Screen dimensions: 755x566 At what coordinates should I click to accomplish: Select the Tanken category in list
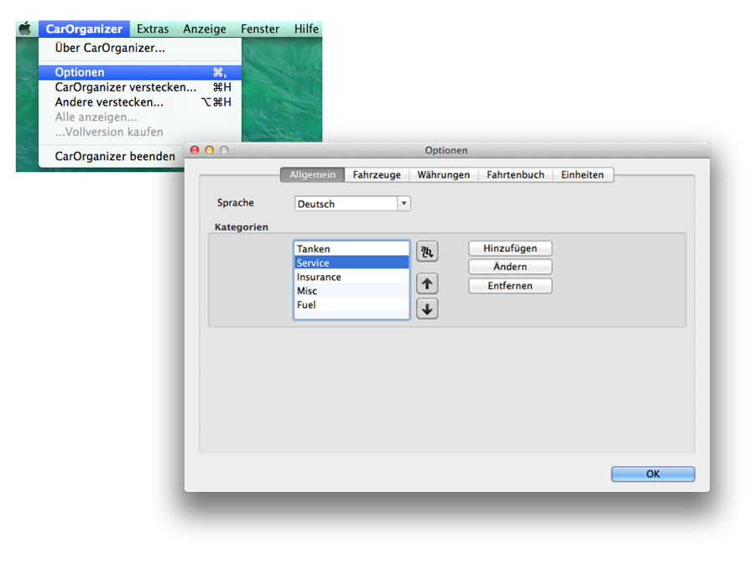[351, 249]
